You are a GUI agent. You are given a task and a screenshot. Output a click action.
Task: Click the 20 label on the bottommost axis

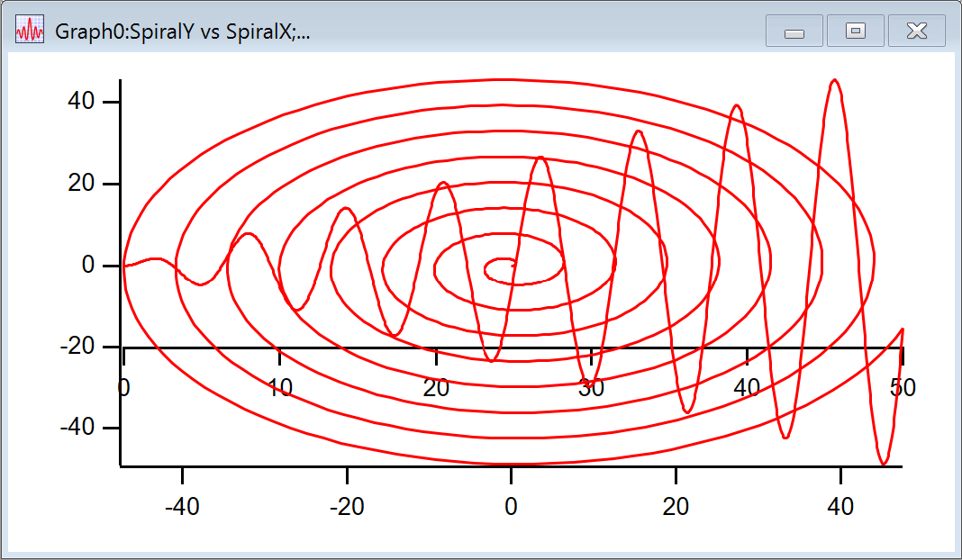click(x=676, y=506)
